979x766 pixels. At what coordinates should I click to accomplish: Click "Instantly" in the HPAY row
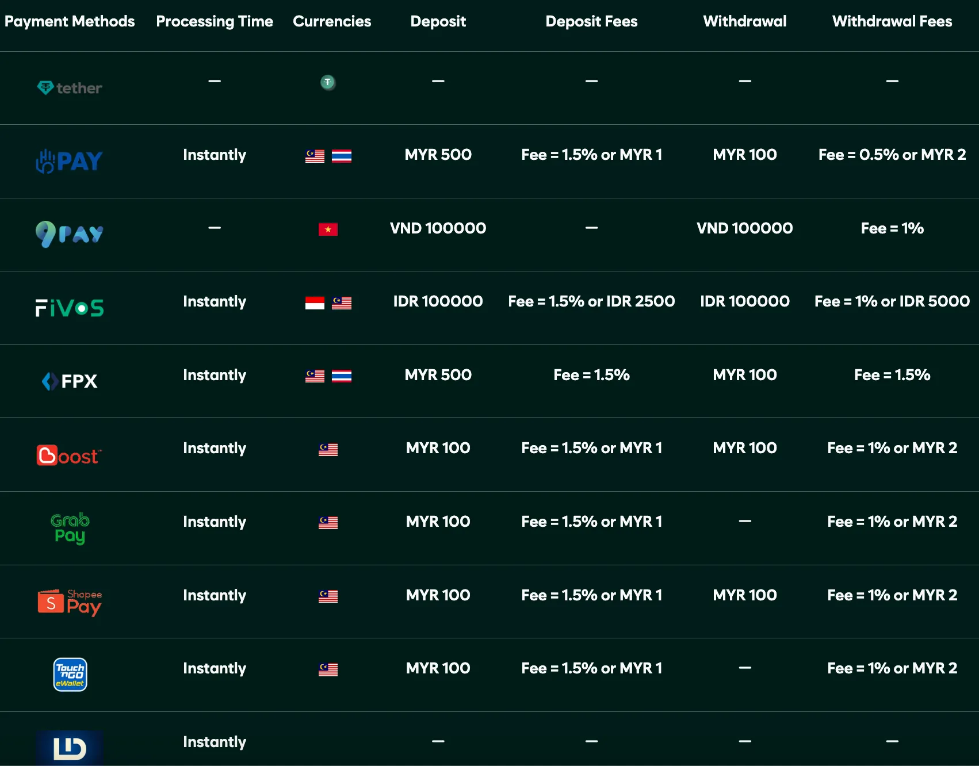point(215,155)
